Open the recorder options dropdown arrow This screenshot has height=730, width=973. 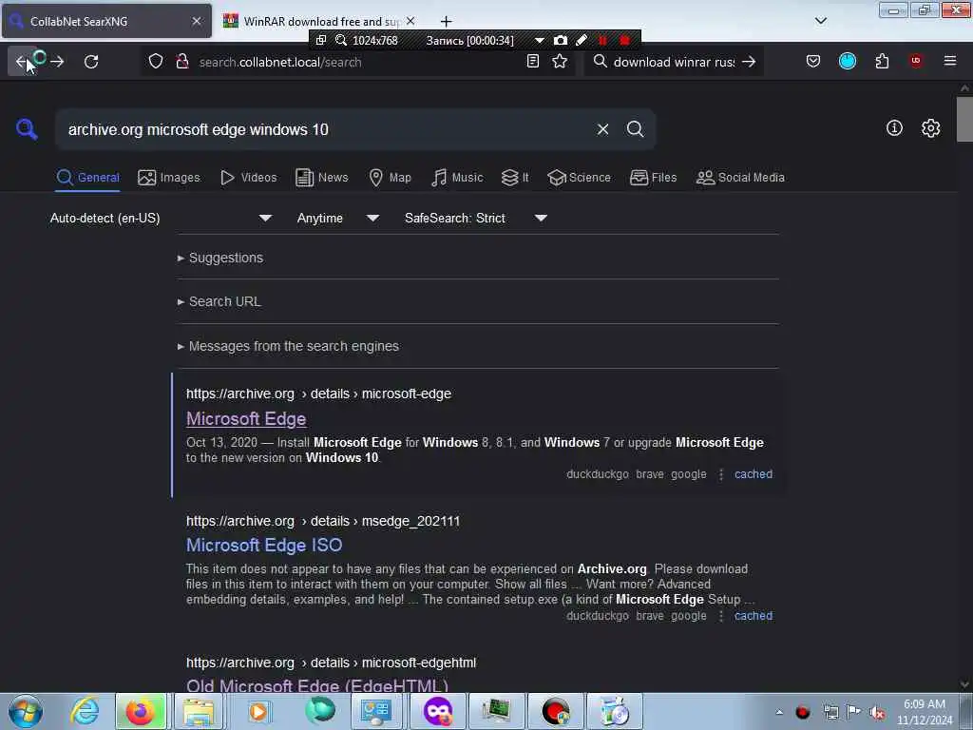point(540,40)
